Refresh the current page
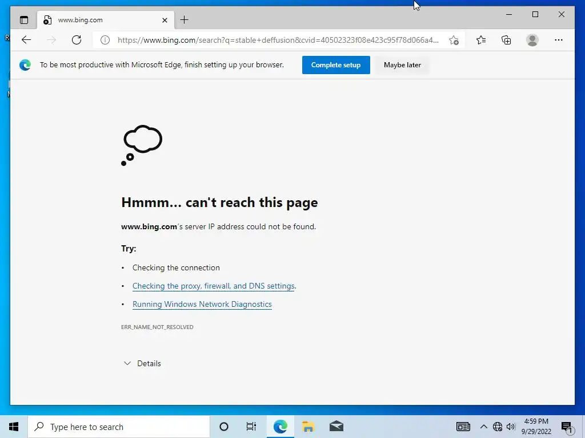585x438 pixels. [x=77, y=40]
